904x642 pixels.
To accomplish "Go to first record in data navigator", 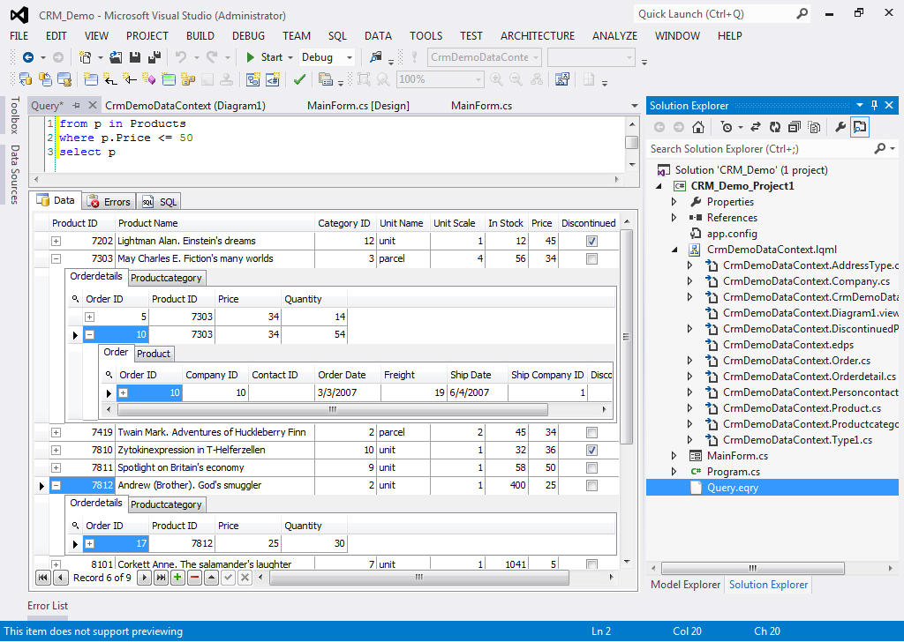I will tap(42, 578).
